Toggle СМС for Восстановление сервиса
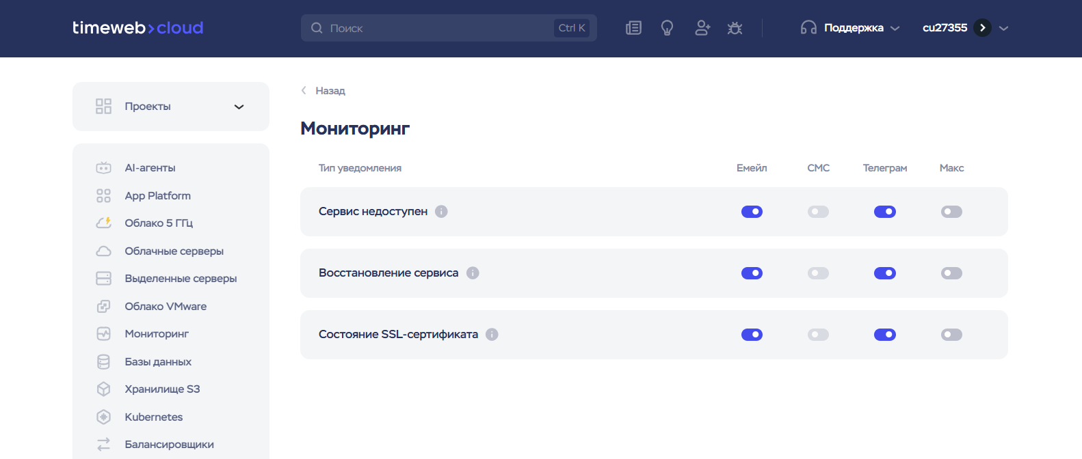The image size is (1082, 459). (818, 273)
